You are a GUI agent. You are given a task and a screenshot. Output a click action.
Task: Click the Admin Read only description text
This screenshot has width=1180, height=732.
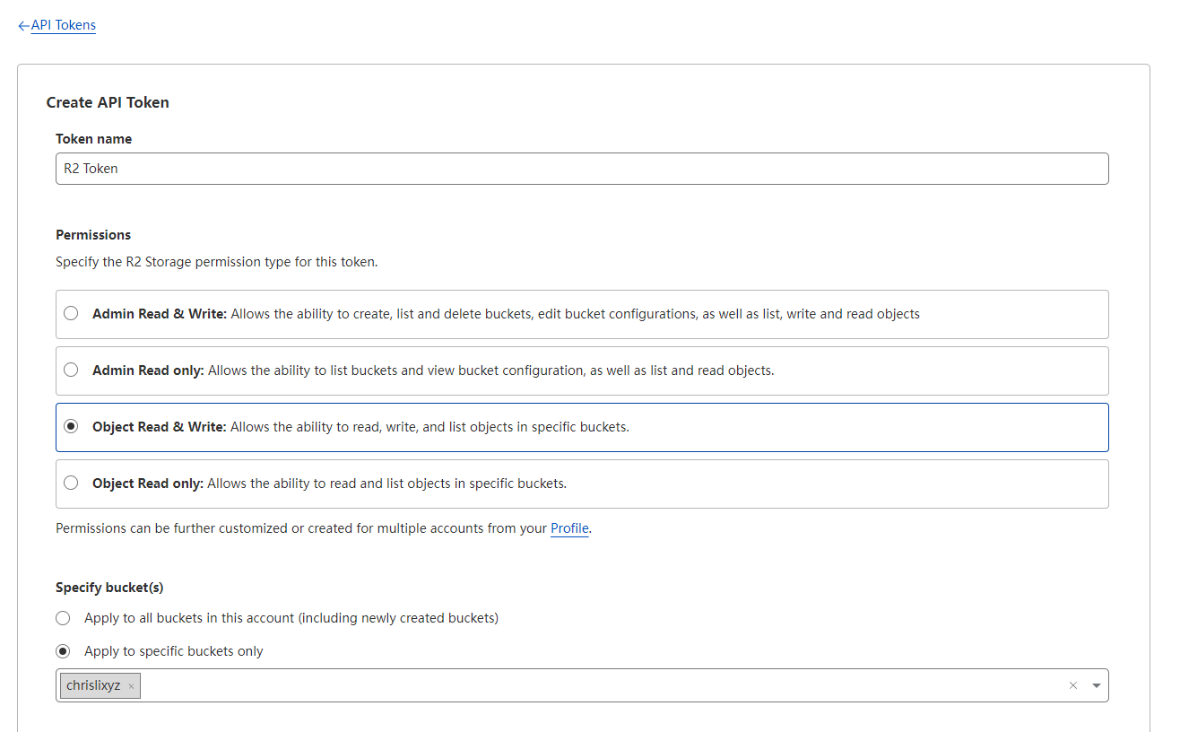[x=490, y=370]
